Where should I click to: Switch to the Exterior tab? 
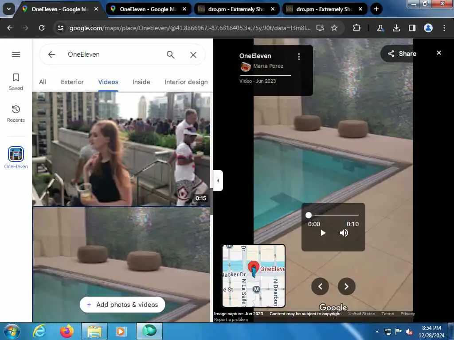[x=72, y=82]
